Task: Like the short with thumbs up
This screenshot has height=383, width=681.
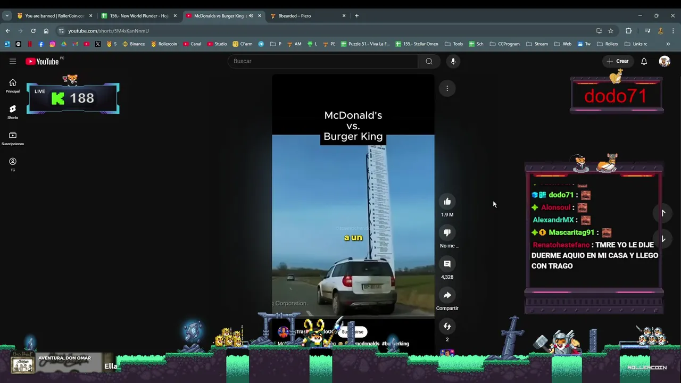Action: click(x=447, y=202)
